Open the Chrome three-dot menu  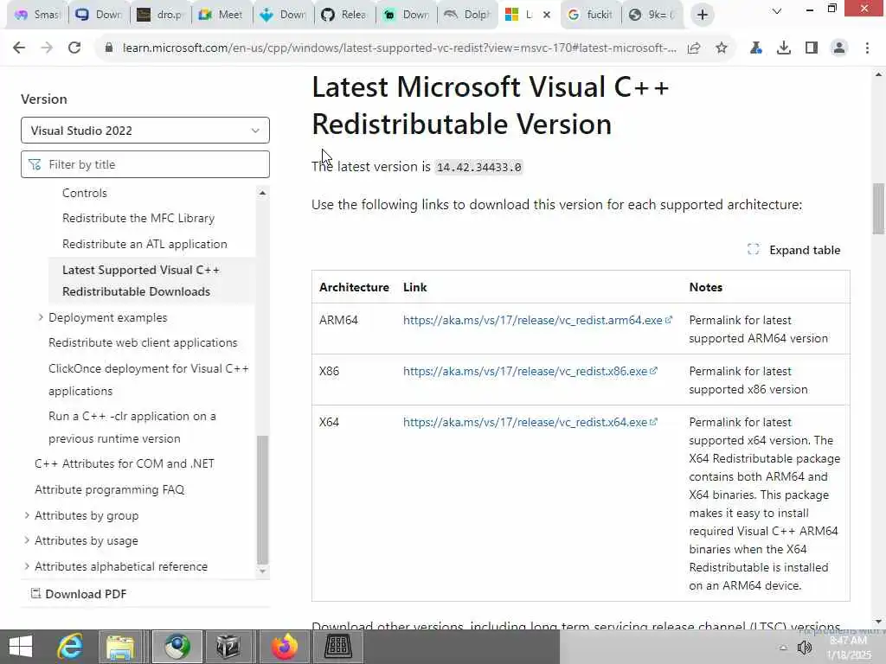coord(867,48)
